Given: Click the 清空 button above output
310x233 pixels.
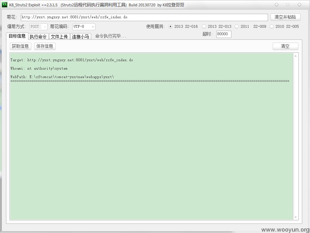Looking at the screenshot, I should coord(285,46).
